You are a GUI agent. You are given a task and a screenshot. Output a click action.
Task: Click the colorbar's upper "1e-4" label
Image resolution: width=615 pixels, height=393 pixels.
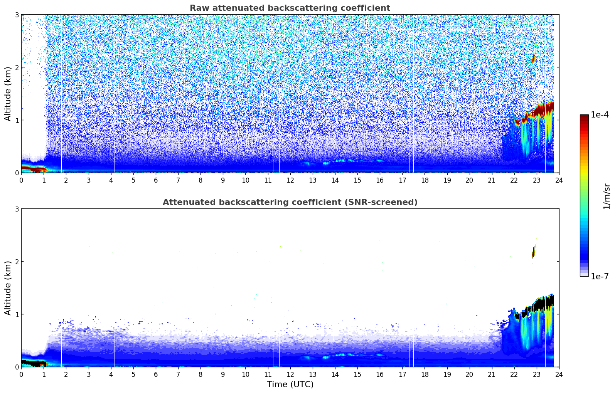(x=599, y=115)
